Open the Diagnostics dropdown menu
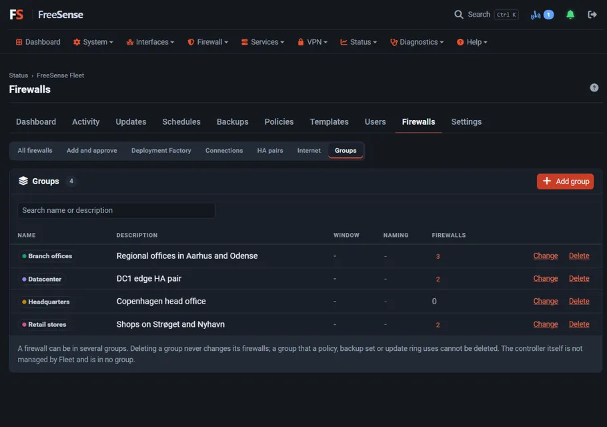The height and width of the screenshot is (427, 607). tap(416, 42)
